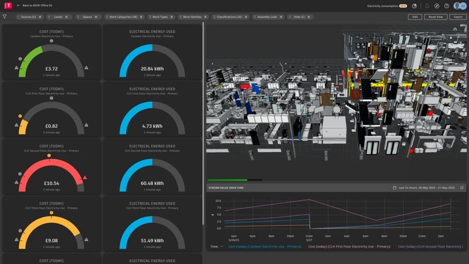Remove the Sources (6) filter chip

click(x=40, y=17)
